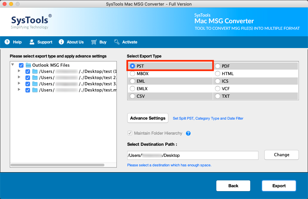This screenshot has height=199, width=308.
Task: Open the Support menu item
Action: 45,42
